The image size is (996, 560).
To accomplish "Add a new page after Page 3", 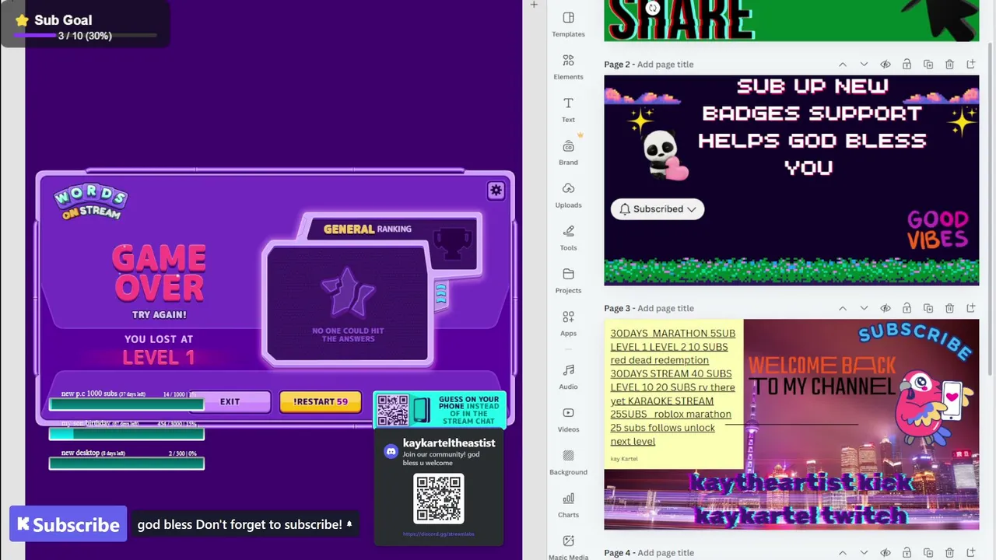I will click(971, 309).
